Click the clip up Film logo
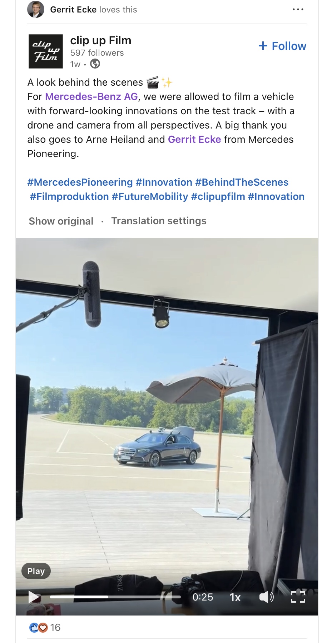Viewport: 332px width, 643px height. (46, 51)
